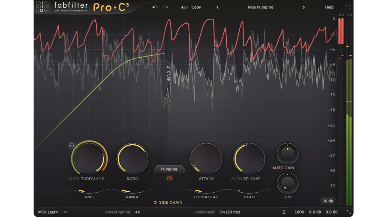Click the Gain knob

(287, 154)
